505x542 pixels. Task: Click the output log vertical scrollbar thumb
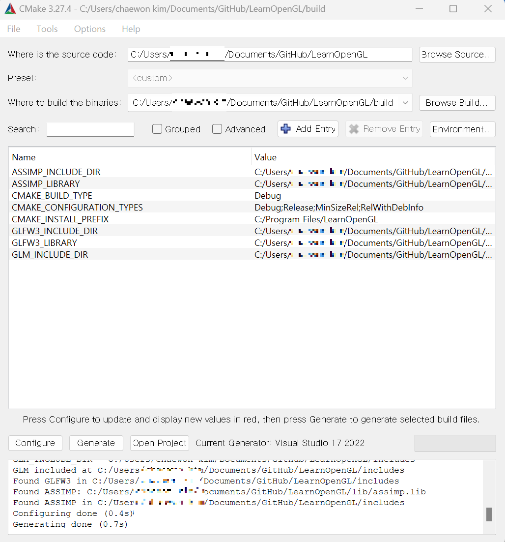[x=489, y=514]
